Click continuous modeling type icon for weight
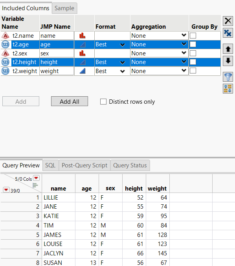Screen dimensions: 235x266 [83, 71]
